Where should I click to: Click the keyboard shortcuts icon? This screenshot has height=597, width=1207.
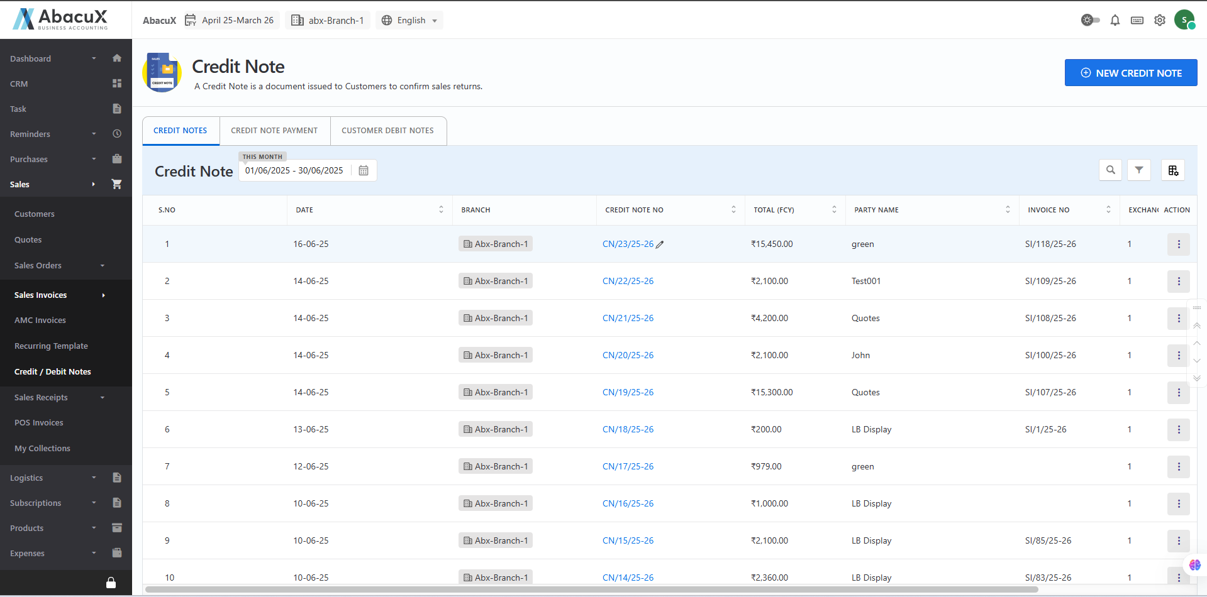(x=1137, y=21)
